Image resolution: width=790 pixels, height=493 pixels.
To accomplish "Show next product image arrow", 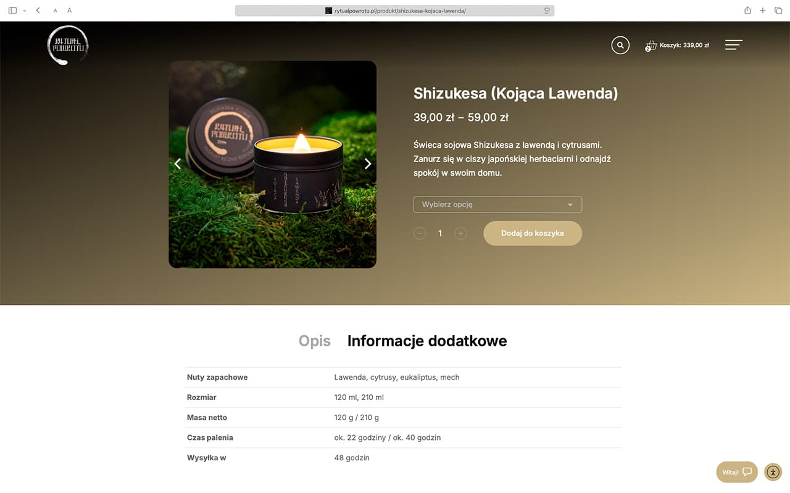I will coord(368,164).
